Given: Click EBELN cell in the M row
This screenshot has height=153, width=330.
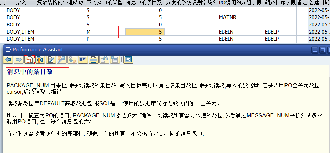Looking at the screenshot, I should tap(241, 32).
